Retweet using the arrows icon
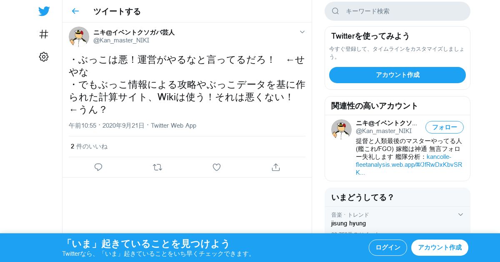 point(157,167)
